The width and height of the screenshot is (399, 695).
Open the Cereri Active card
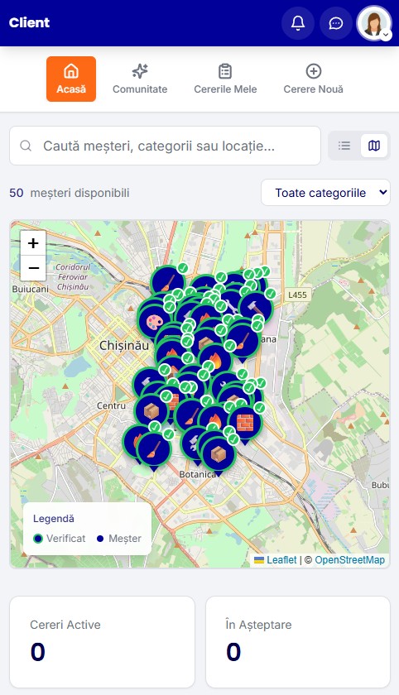[x=102, y=642]
